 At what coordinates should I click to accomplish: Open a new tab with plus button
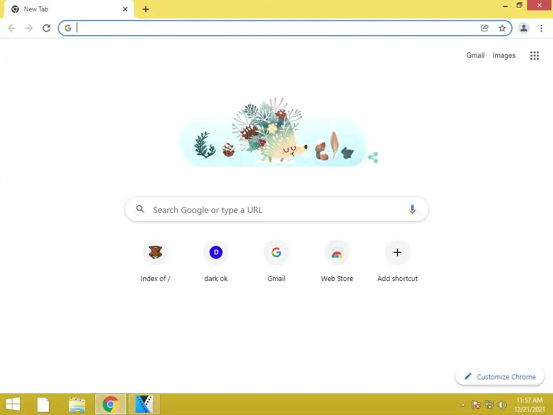coord(146,9)
